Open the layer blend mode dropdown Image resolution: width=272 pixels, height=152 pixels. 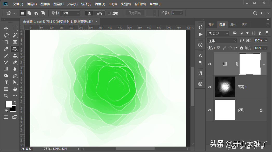[x=222, y=41]
